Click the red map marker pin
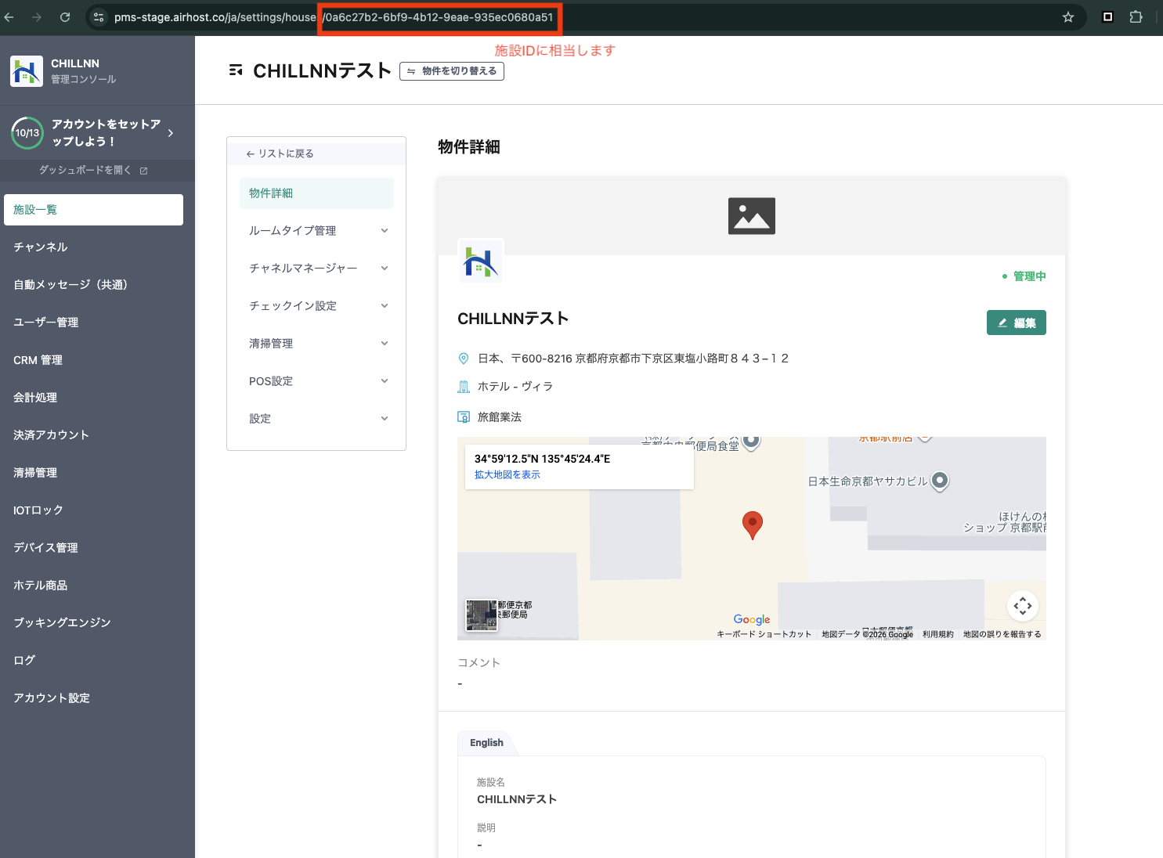The image size is (1163, 858). pyautogui.click(x=753, y=525)
